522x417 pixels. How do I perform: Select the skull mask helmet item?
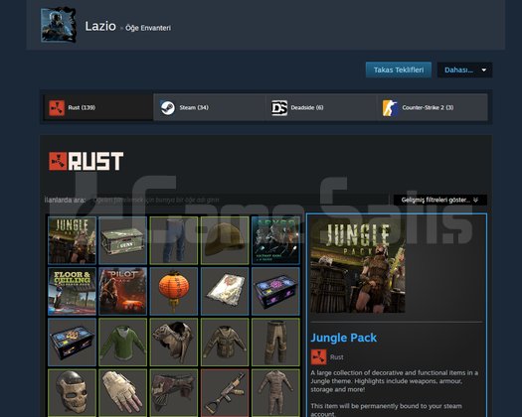point(72,393)
